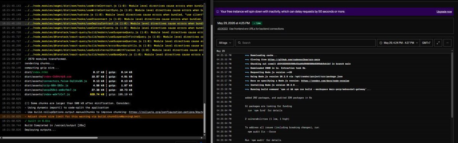Focus the log Search field

[x=305, y=43]
